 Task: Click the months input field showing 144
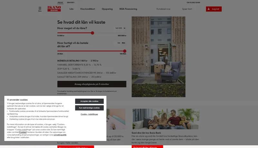119,43
